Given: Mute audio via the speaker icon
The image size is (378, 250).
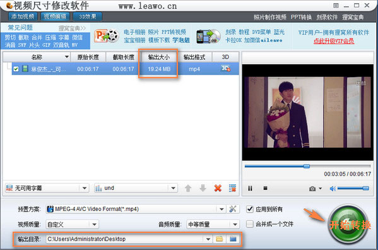Looking at the screenshot, I should pyautogui.click(x=333, y=189).
